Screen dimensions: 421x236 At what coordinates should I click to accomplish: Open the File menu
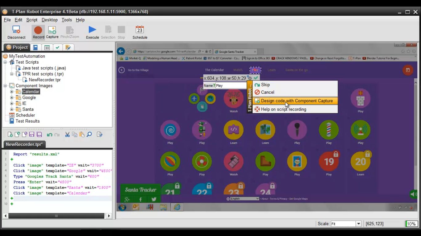point(7,20)
